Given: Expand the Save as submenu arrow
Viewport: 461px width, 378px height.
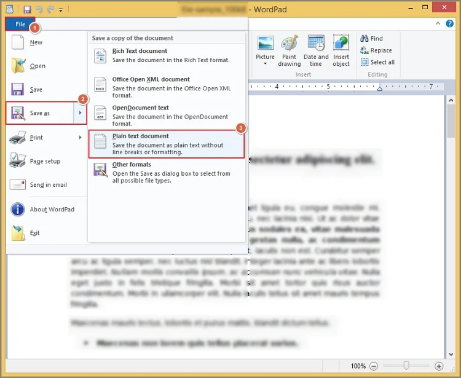Looking at the screenshot, I should [80, 113].
